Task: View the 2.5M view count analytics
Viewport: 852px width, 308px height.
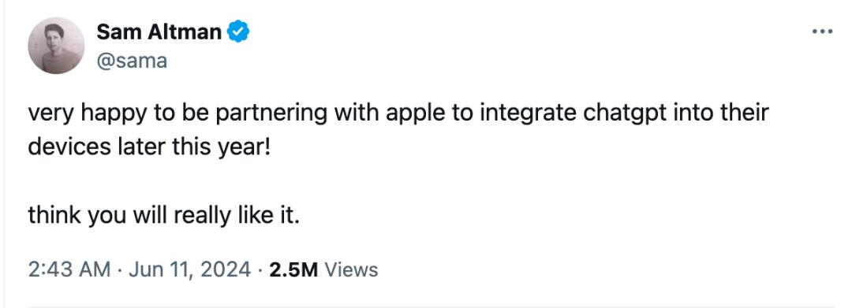Action: (x=293, y=269)
